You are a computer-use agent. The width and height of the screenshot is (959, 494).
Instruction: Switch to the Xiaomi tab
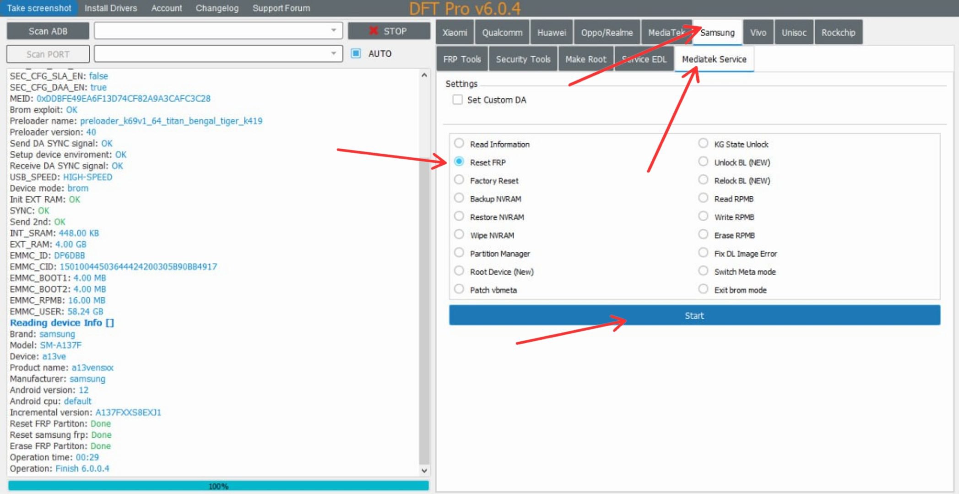[455, 32]
